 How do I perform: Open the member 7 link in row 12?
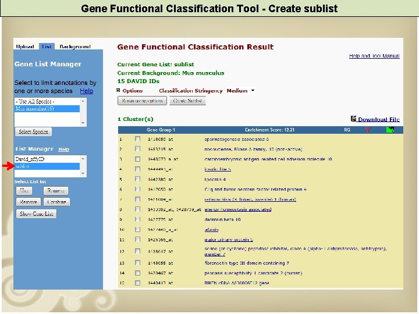click(x=215, y=254)
